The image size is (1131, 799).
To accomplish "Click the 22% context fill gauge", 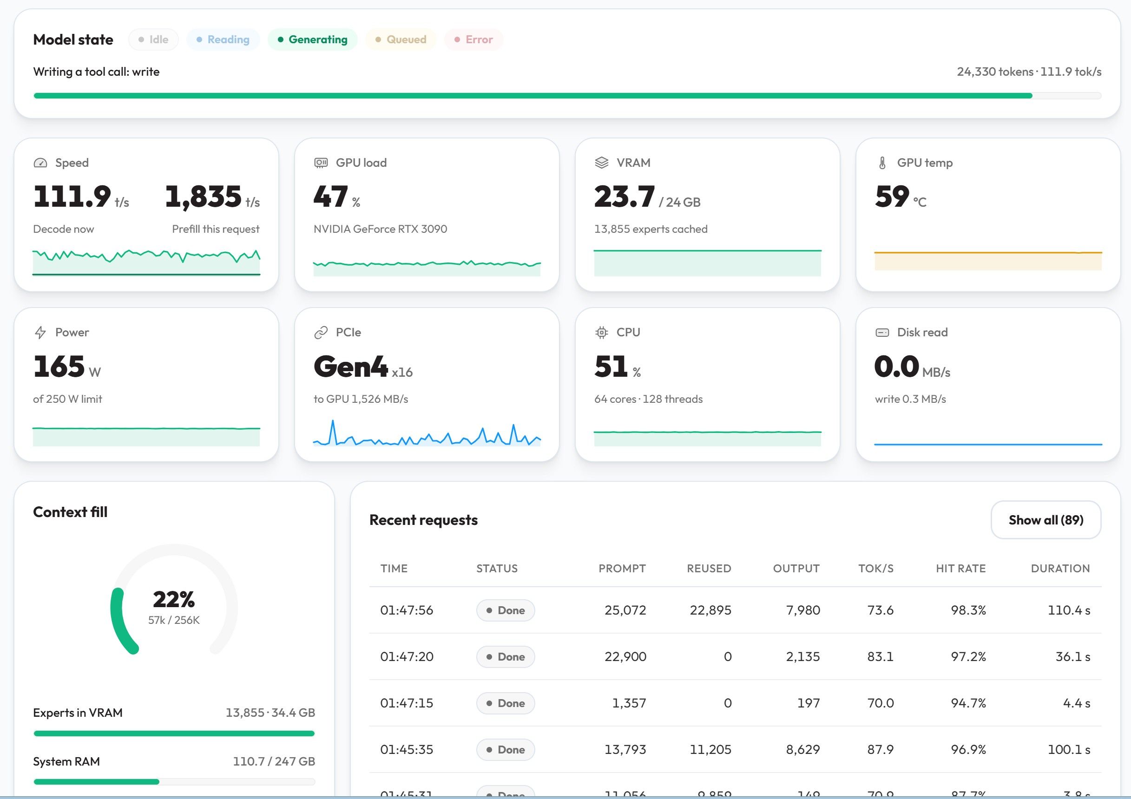I will (174, 600).
